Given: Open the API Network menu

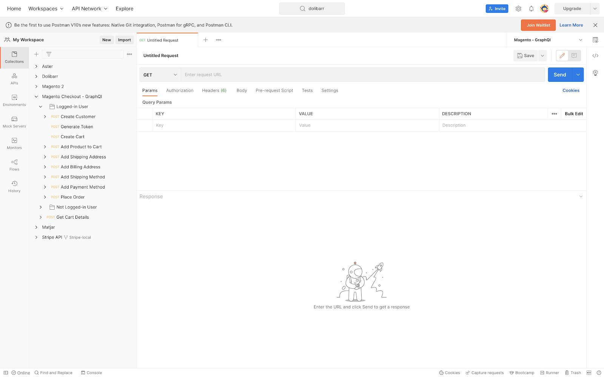Looking at the screenshot, I should point(89,9).
